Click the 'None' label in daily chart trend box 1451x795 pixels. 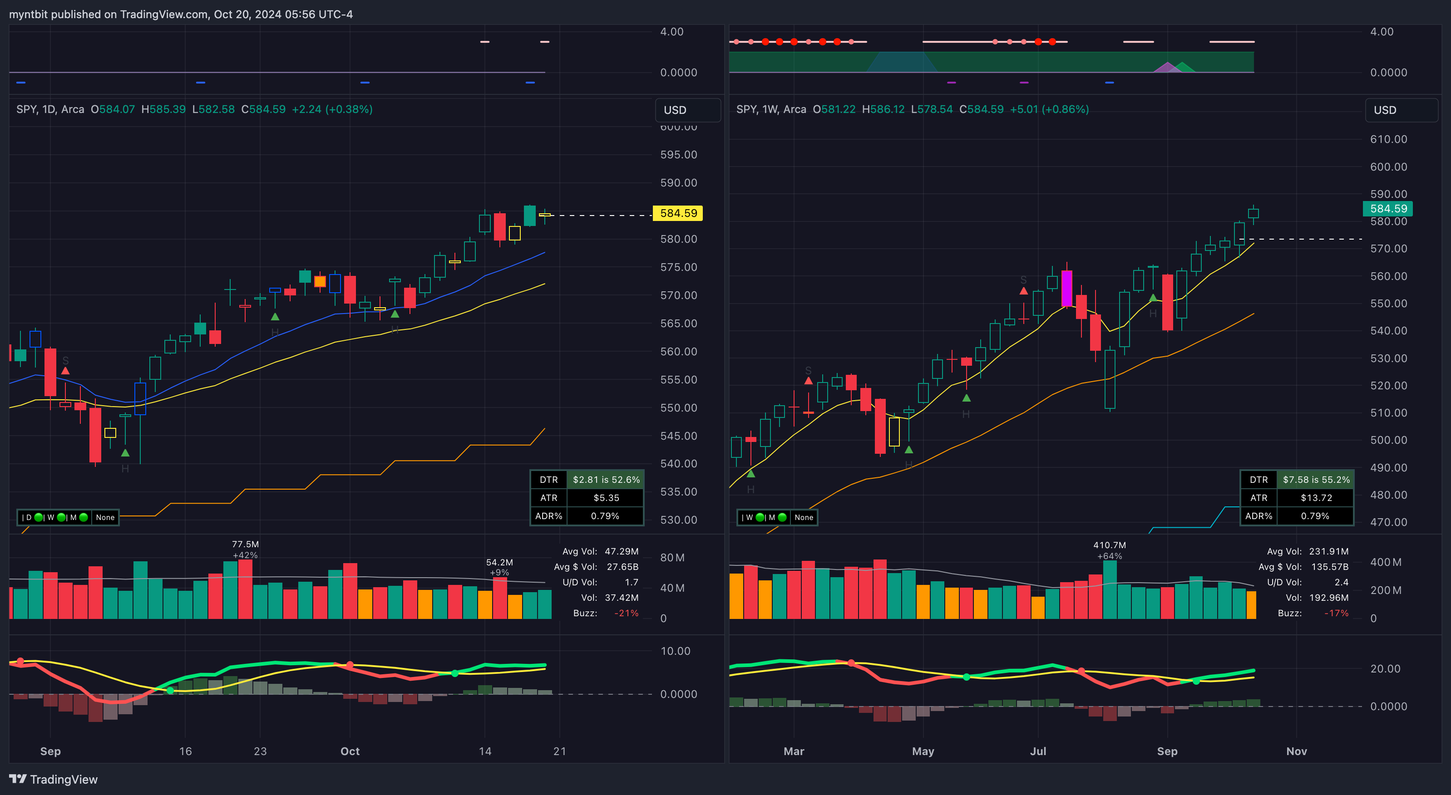click(105, 517)
